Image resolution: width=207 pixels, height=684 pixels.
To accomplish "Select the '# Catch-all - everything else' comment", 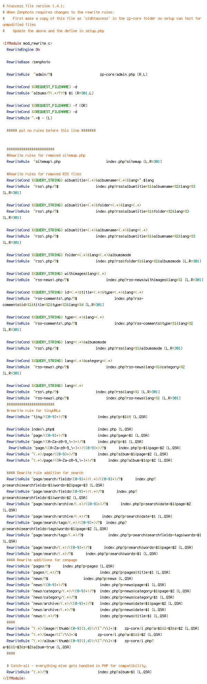I will 77,666.
